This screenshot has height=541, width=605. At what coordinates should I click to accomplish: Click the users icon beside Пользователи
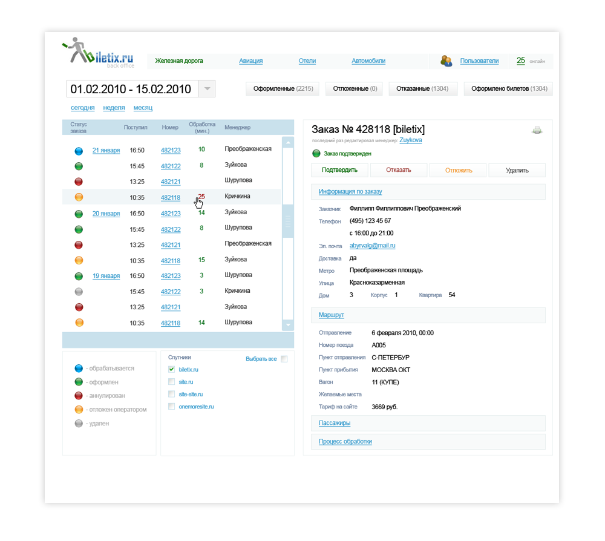[x=446, y=61]
